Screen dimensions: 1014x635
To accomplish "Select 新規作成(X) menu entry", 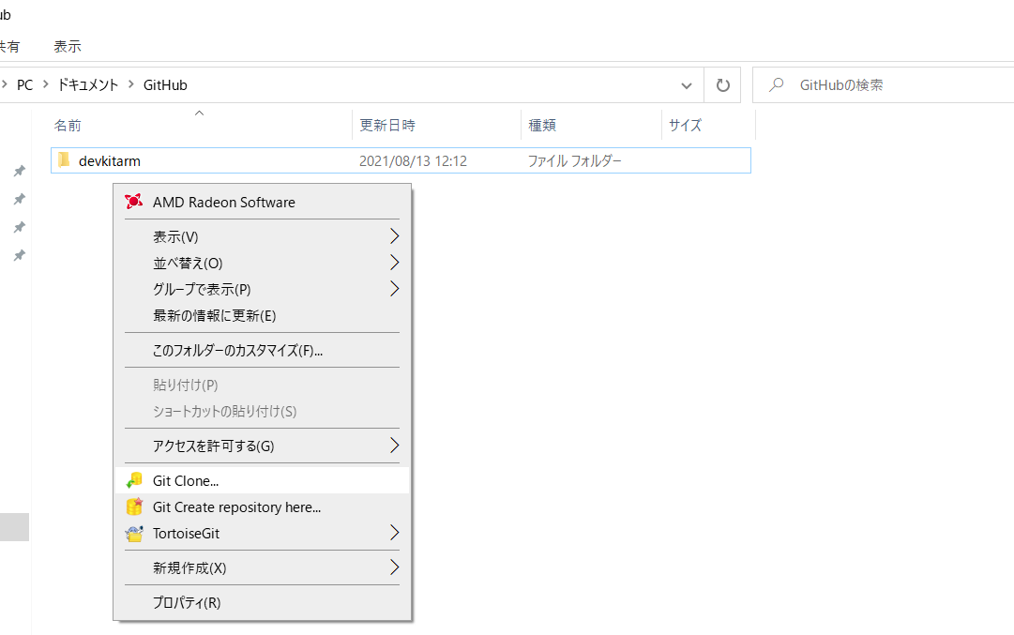I will point(262,567).
